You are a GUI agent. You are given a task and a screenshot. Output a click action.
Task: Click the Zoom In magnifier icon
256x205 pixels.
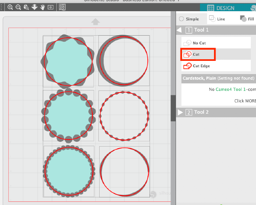coord(10,7)
